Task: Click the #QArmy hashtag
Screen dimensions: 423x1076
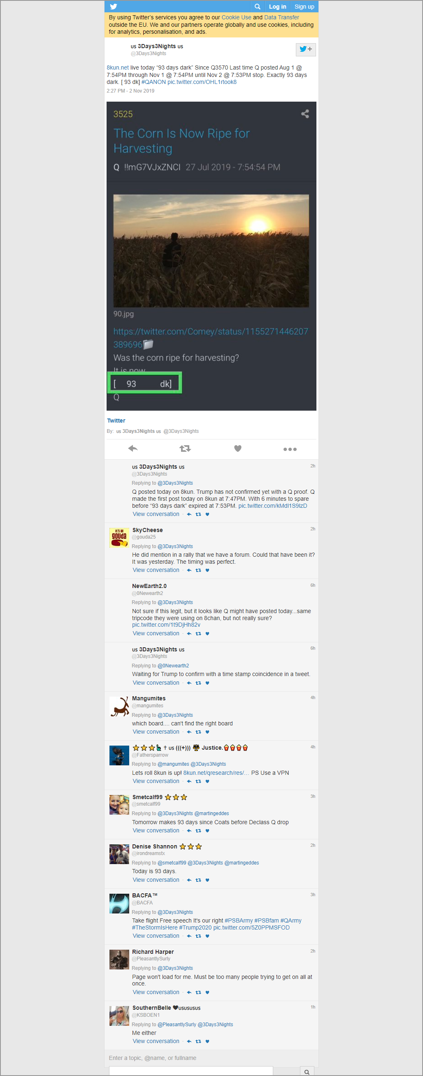Action: click(x=291, y=920)
